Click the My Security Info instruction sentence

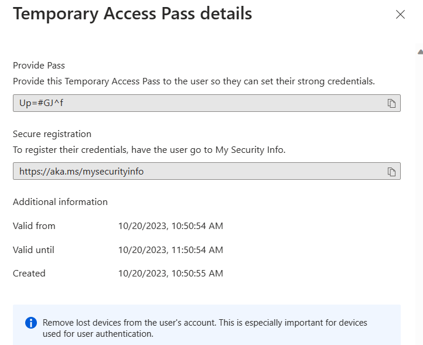pyautogui.click(x=149, y=150)
